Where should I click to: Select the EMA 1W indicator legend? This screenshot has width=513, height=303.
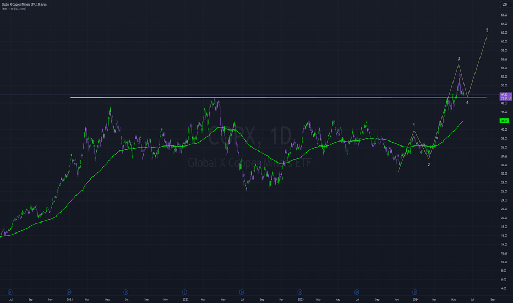(14, 9)
